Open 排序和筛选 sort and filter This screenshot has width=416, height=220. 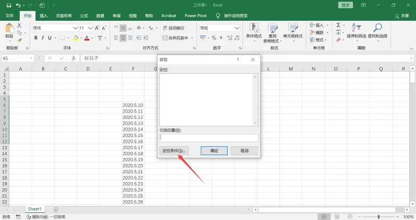356,31
